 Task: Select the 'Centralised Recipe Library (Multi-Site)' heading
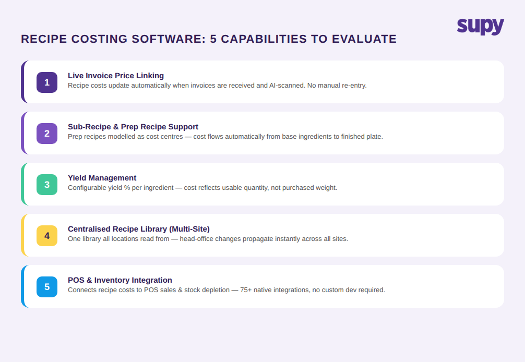click(139, 229)
